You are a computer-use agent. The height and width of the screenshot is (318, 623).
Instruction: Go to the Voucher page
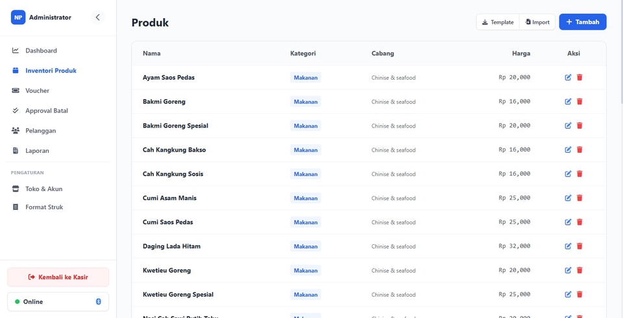pos(37,91)
